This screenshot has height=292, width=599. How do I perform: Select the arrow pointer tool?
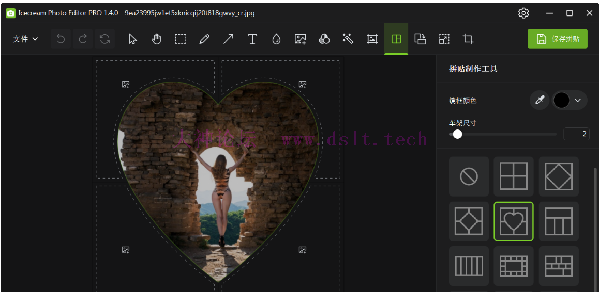(132, 39)
